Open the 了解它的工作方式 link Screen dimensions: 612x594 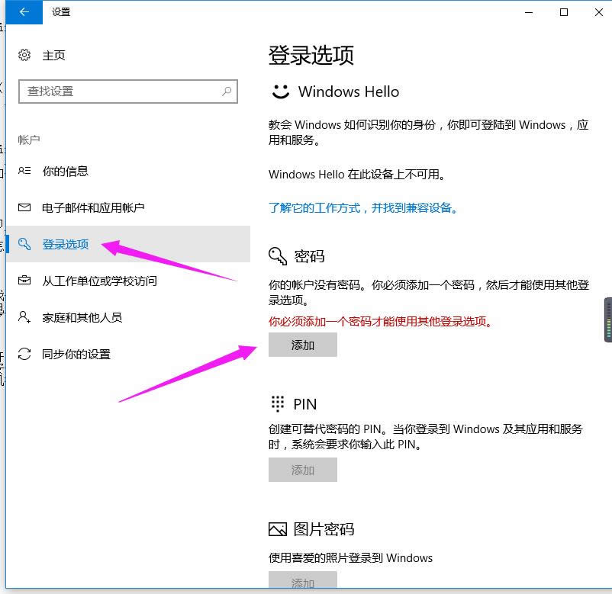click(x=321, y=207)
